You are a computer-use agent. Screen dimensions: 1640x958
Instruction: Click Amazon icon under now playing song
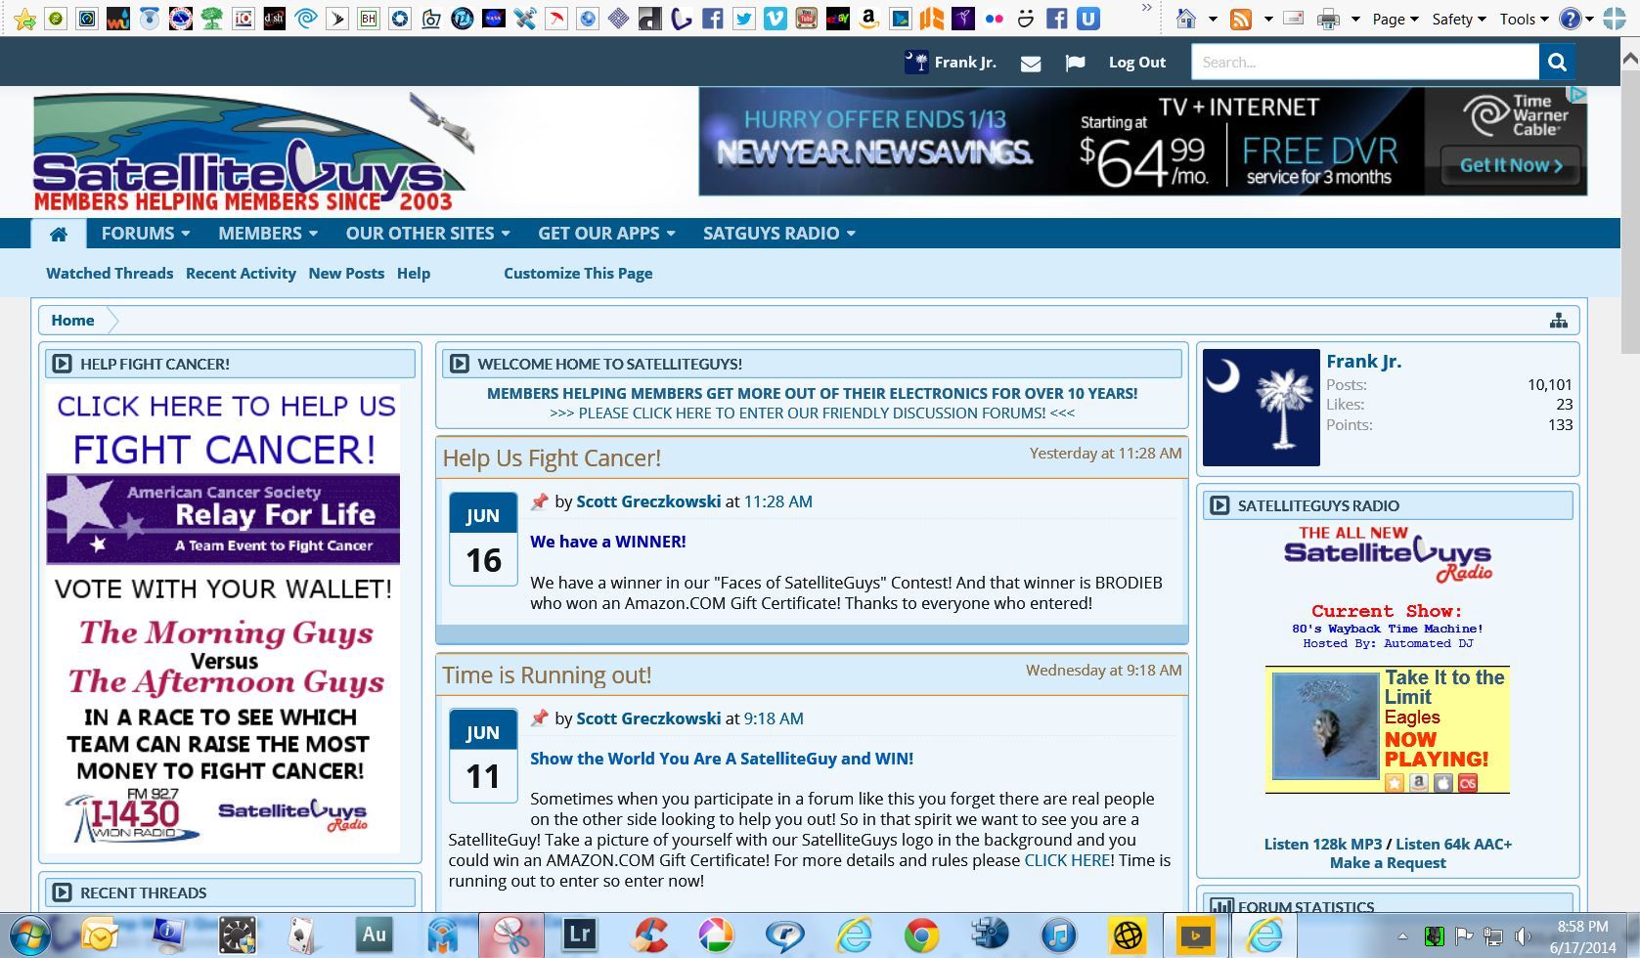point(1419,782)
